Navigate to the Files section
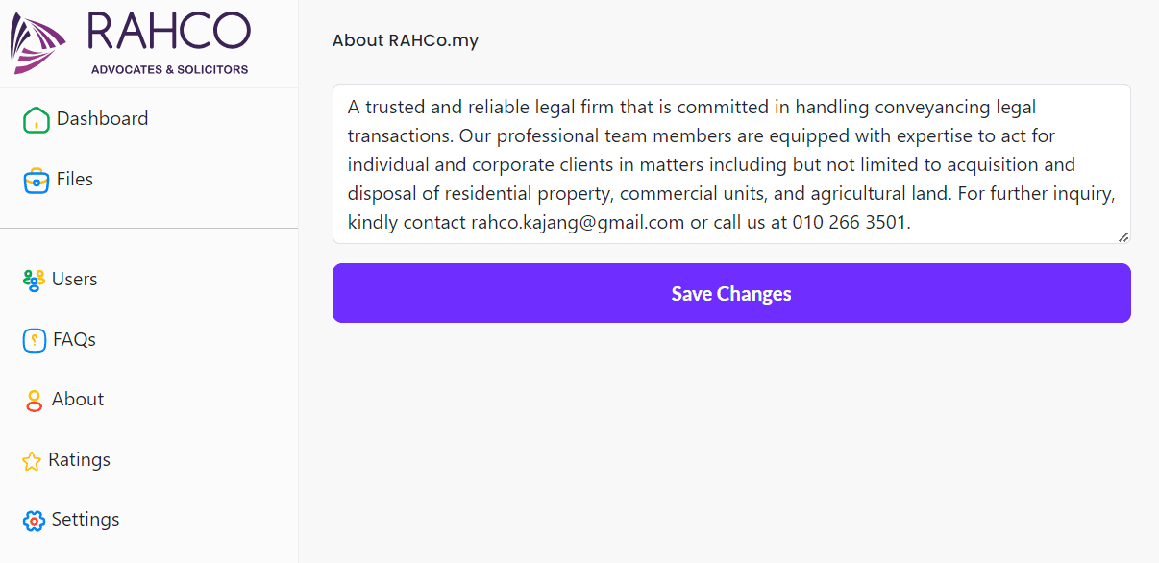Screen dimensions: 1159x563 point(74,180)
